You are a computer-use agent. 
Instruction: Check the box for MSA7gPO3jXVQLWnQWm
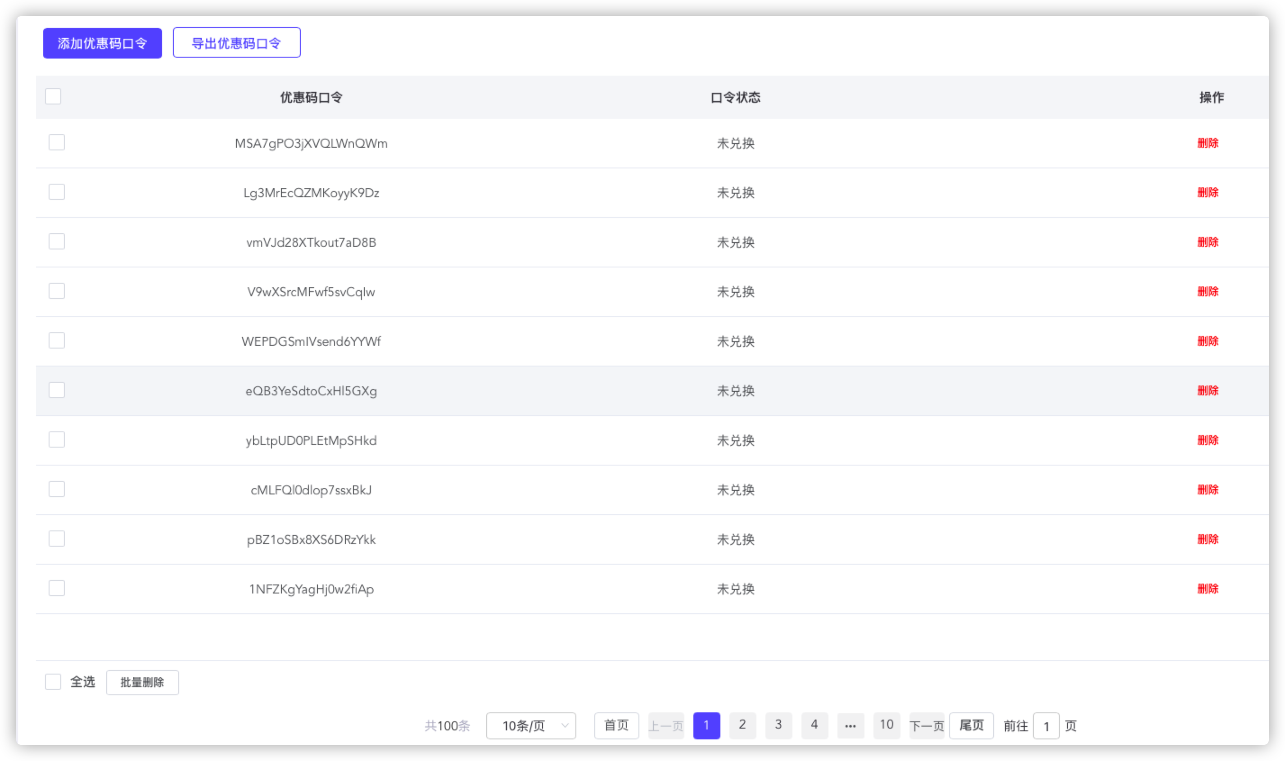click(56, 143)
